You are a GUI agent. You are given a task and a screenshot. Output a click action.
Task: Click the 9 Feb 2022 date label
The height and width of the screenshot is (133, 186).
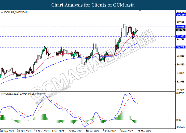pos(109,131)
